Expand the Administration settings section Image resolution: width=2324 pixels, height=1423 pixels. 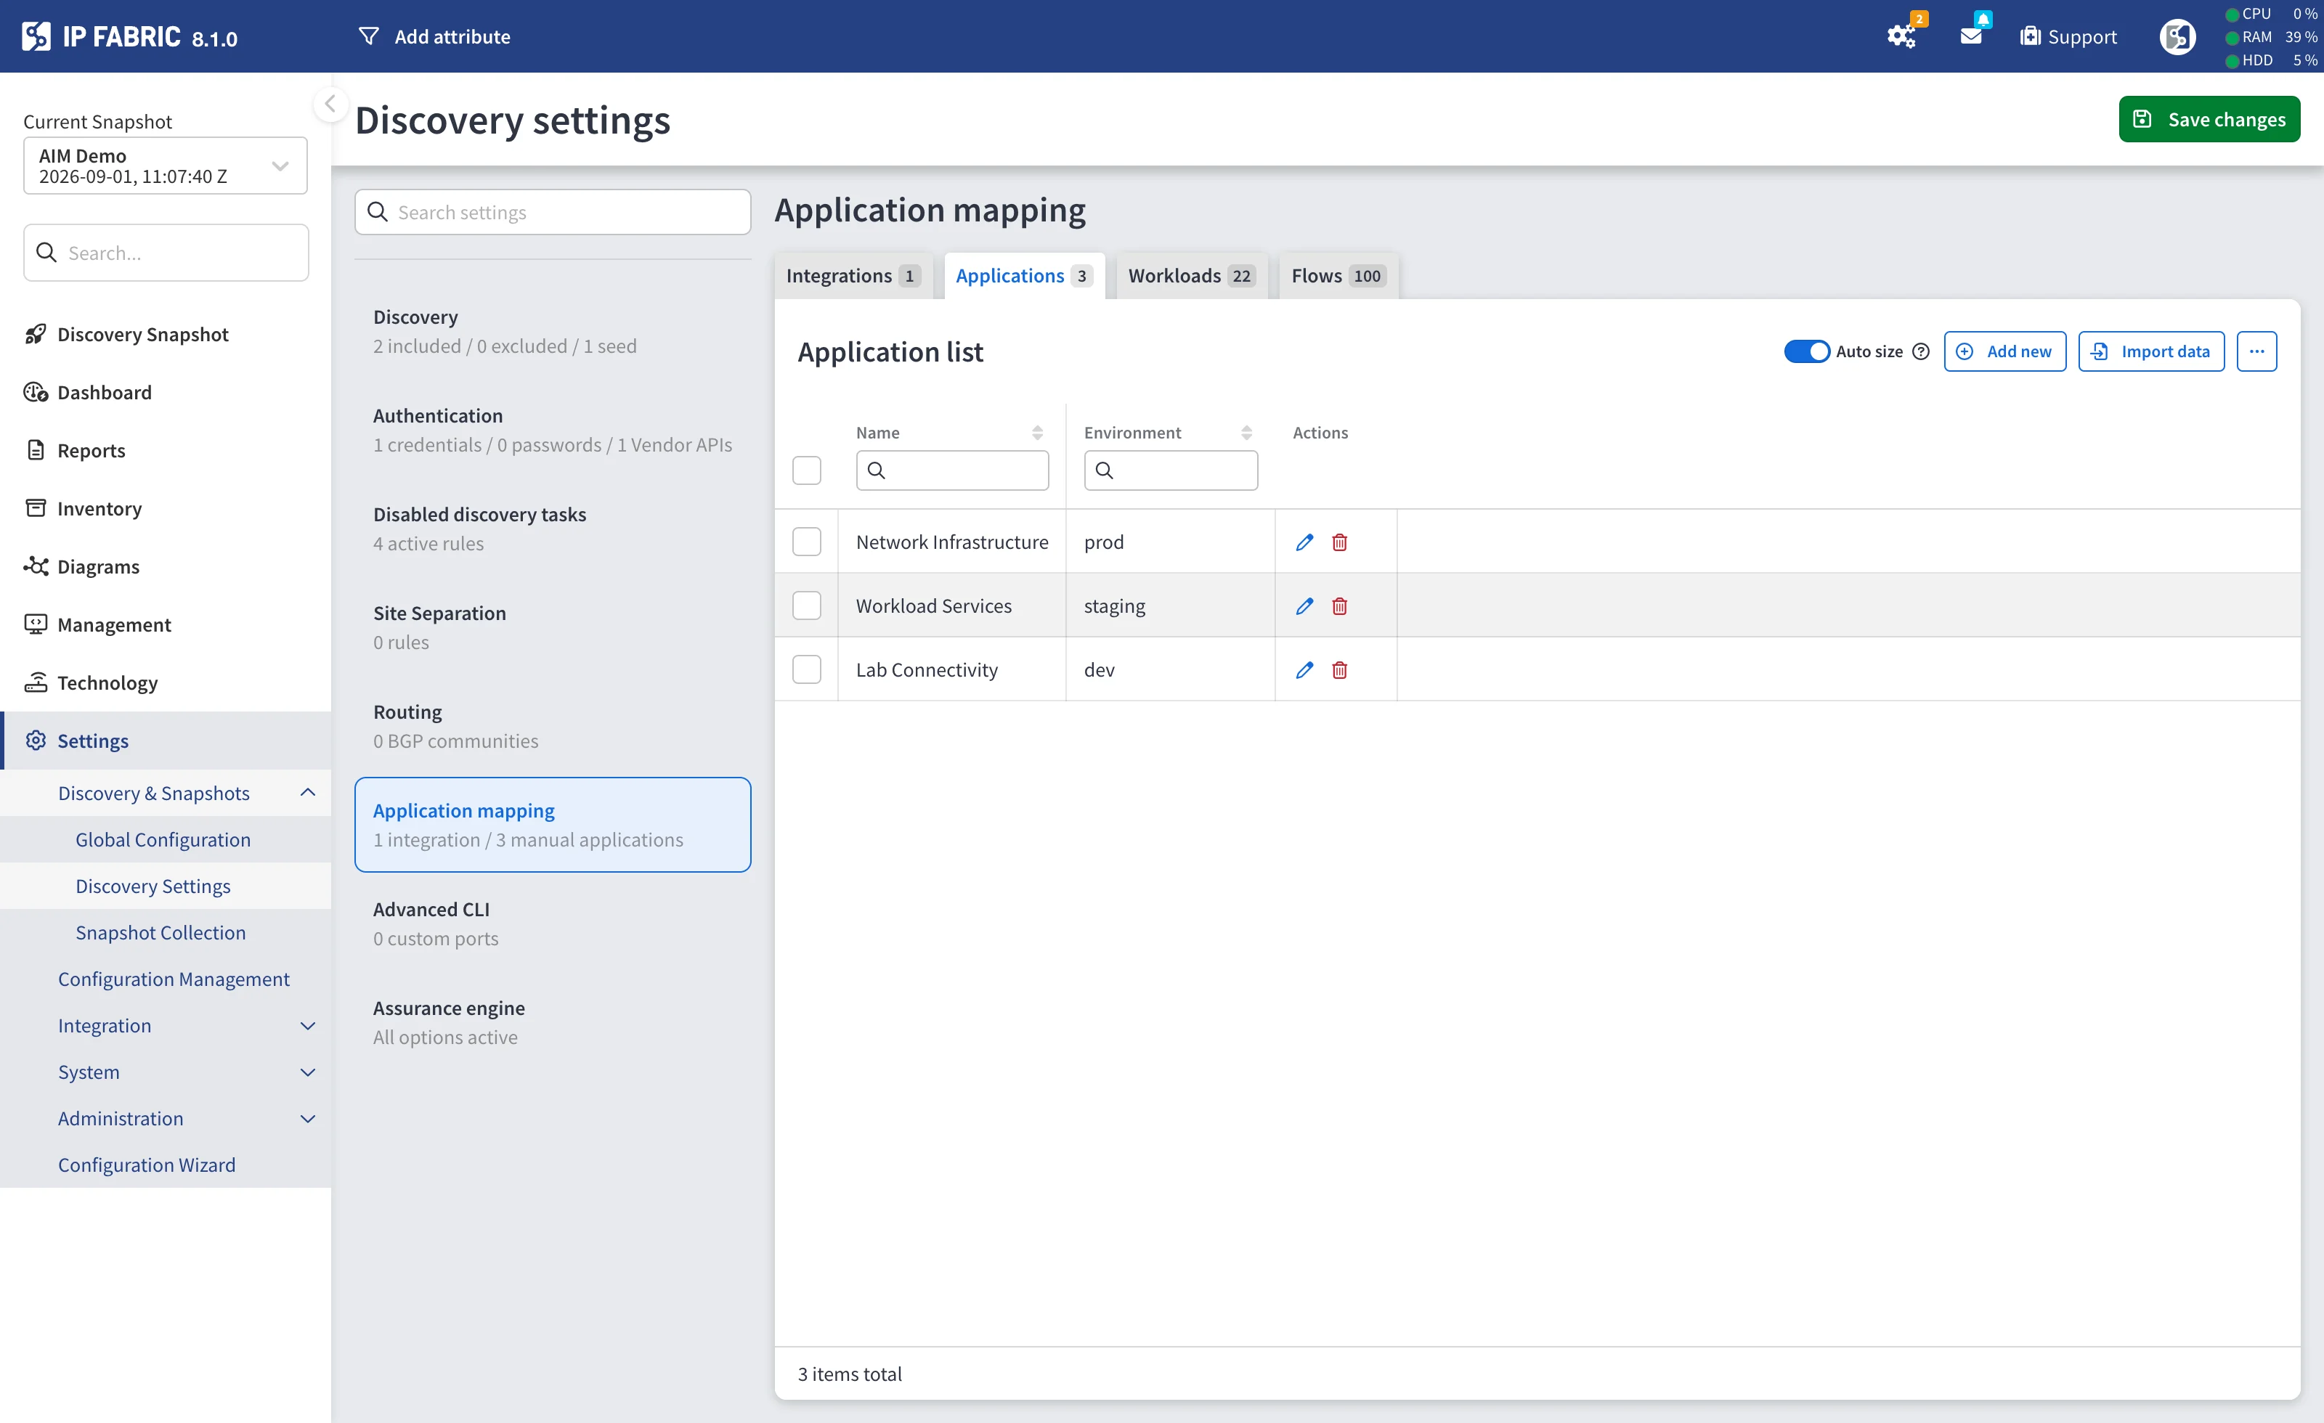(x=307, y=1118)
